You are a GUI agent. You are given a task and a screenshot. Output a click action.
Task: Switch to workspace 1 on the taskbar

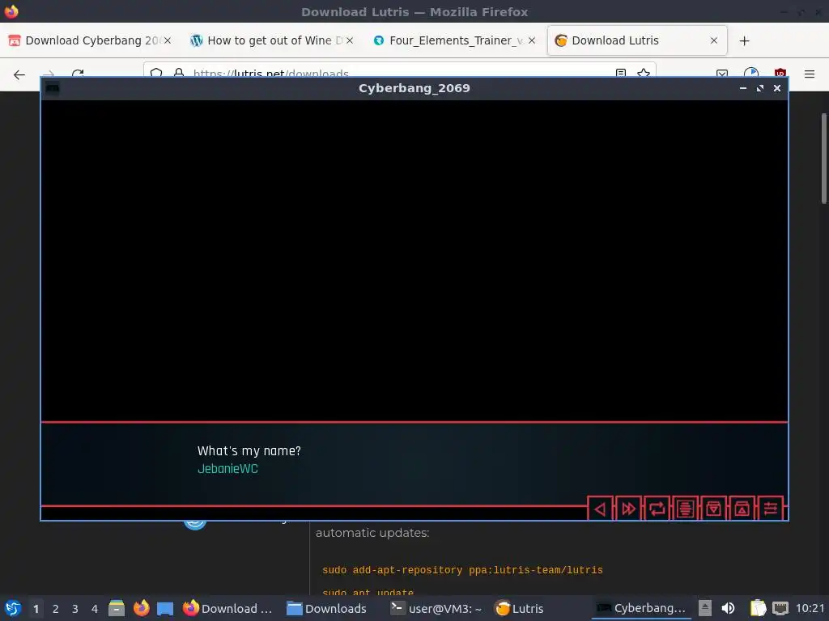click(x=36, y=609)
